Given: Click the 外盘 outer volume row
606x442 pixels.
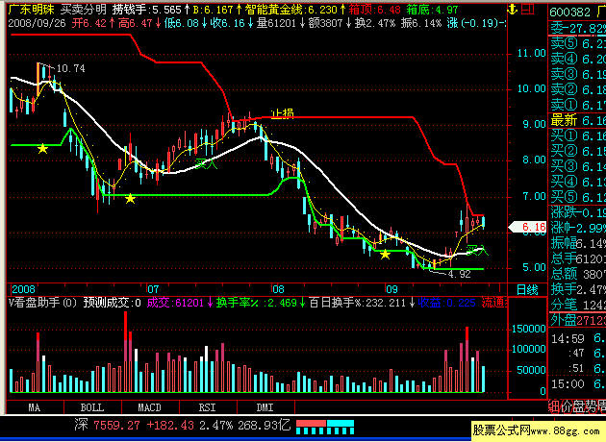Looking at the screenshot, I should click(x=577, y=320).
